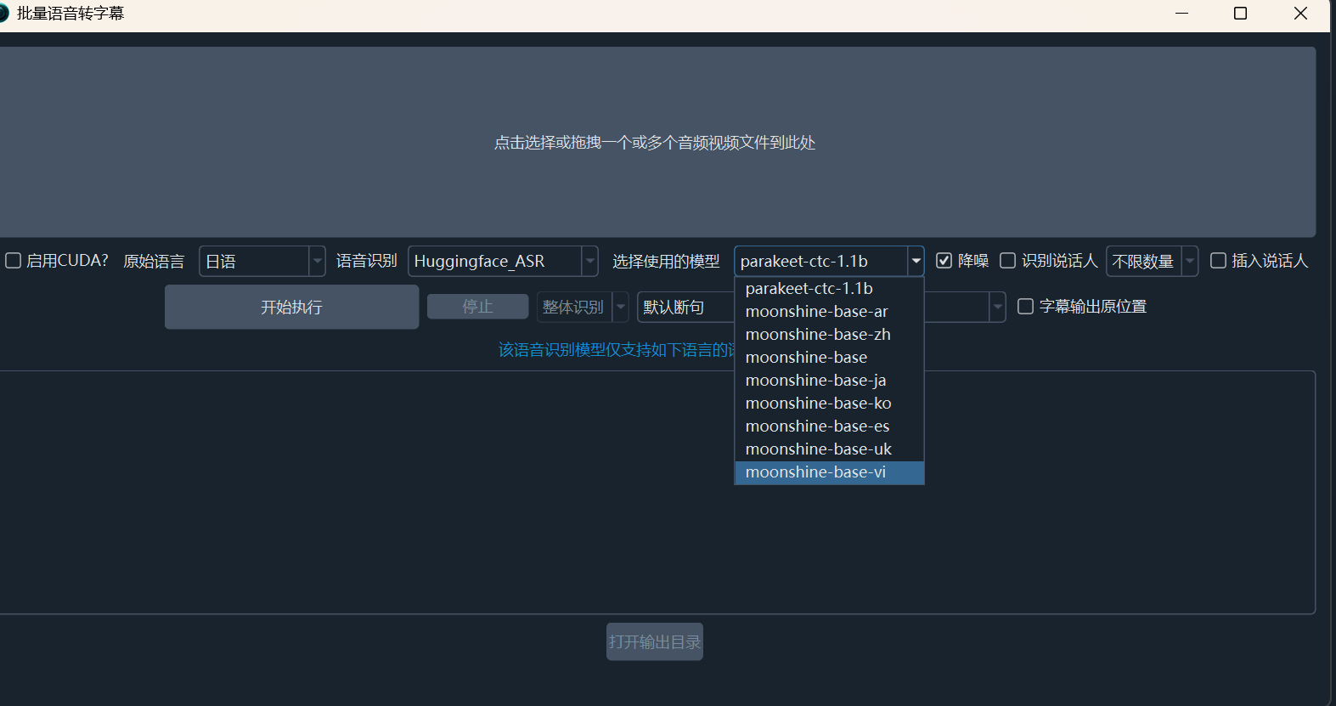This screenshot has height=706, width=1336.
Task: Choose moonshine-base-ar from dropdown list
Action: click(x=816, y=312)
